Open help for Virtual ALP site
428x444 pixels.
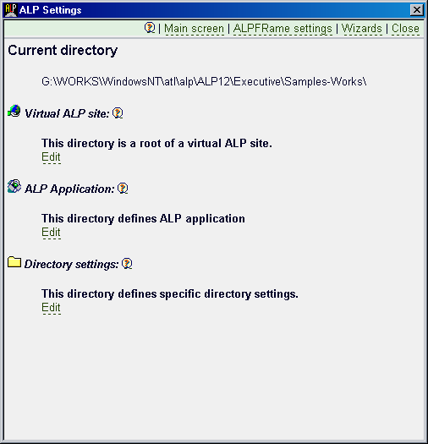point(118,113)
